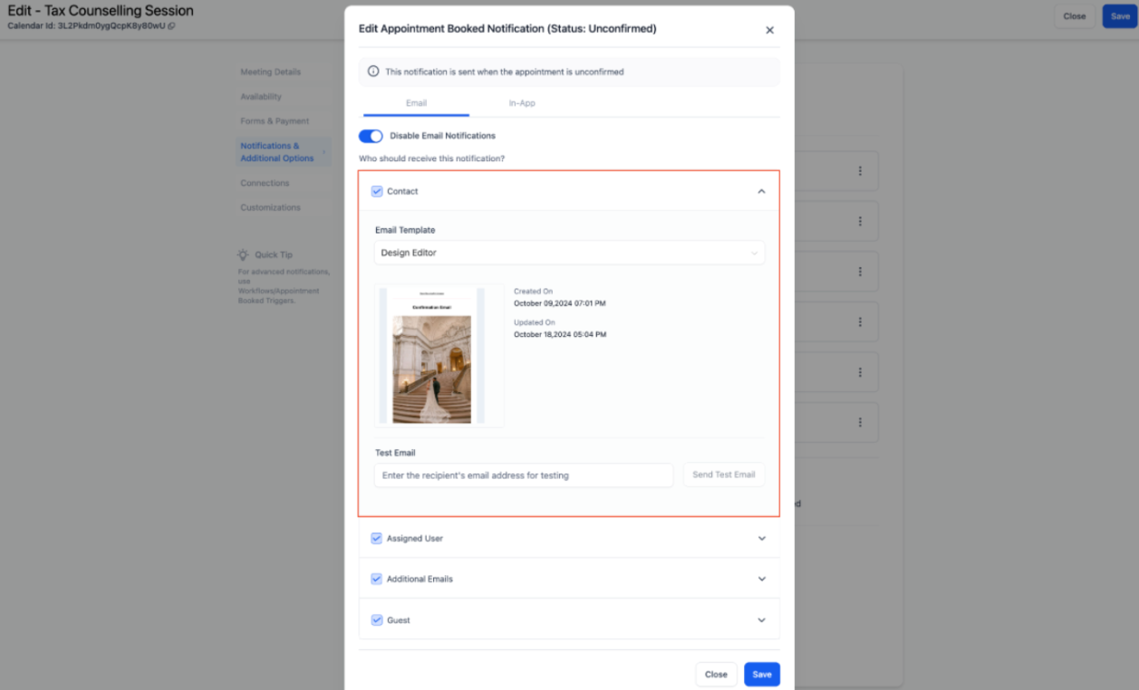Screen dimensions: 1139x690
Task: Close the notification modal with X icon
Action: (769, 30)
